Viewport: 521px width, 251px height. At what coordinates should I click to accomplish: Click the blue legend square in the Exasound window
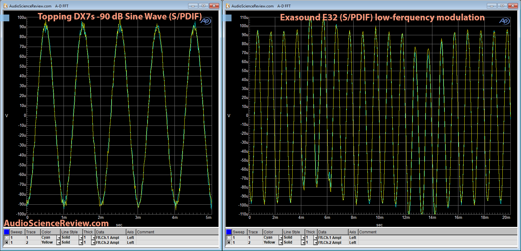click(229, 232)
